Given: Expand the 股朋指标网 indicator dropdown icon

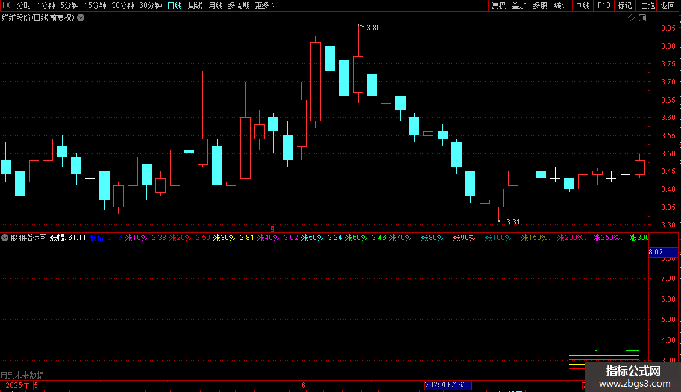Looking at the screenshot, I should point(5,238).
